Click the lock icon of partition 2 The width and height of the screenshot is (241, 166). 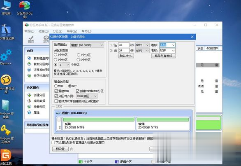tap(116, 51)
